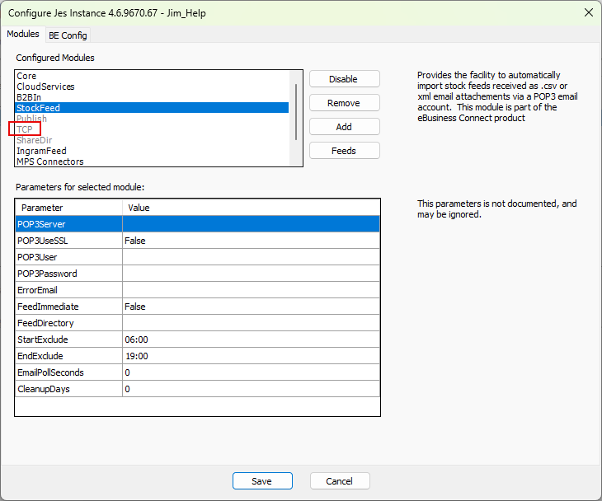Select the StockFeed module
The image size is (602, 501).
click(152, 108)
